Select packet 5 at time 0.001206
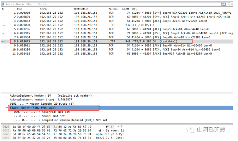Viewport: 238px width, 141px height. pyautogui.click(x=117, y=29)
